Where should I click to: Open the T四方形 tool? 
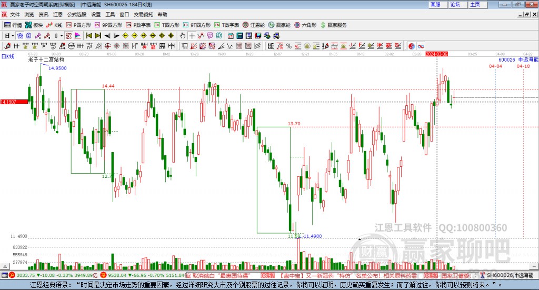coord(167,25)
